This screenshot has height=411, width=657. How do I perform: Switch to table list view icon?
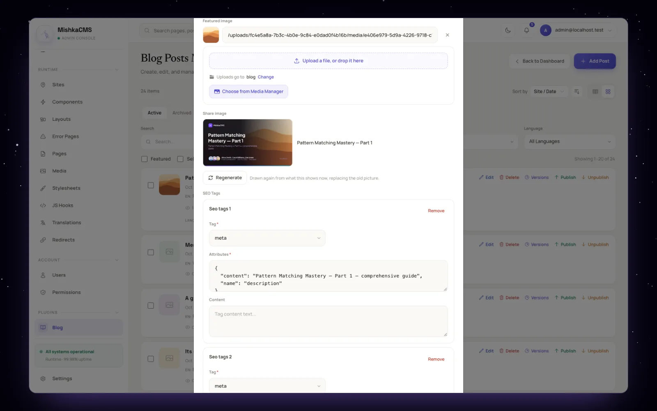pos(595,92)
